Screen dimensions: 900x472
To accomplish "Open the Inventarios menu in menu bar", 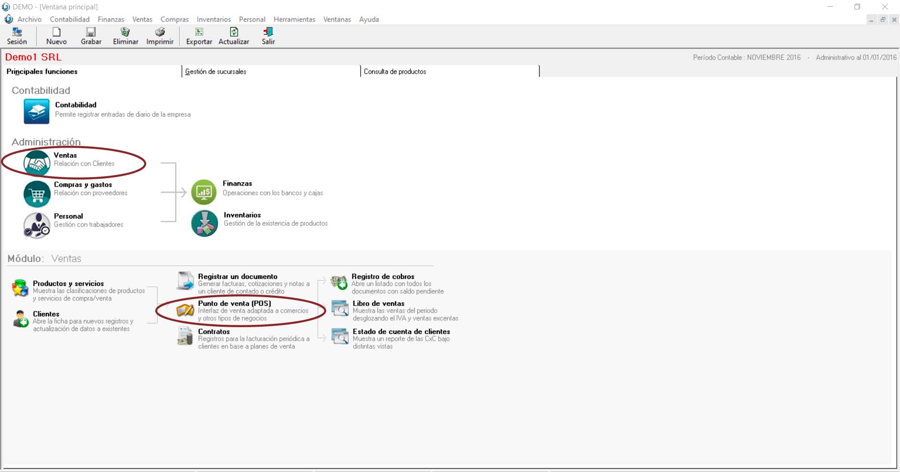I will click(213, 19).
